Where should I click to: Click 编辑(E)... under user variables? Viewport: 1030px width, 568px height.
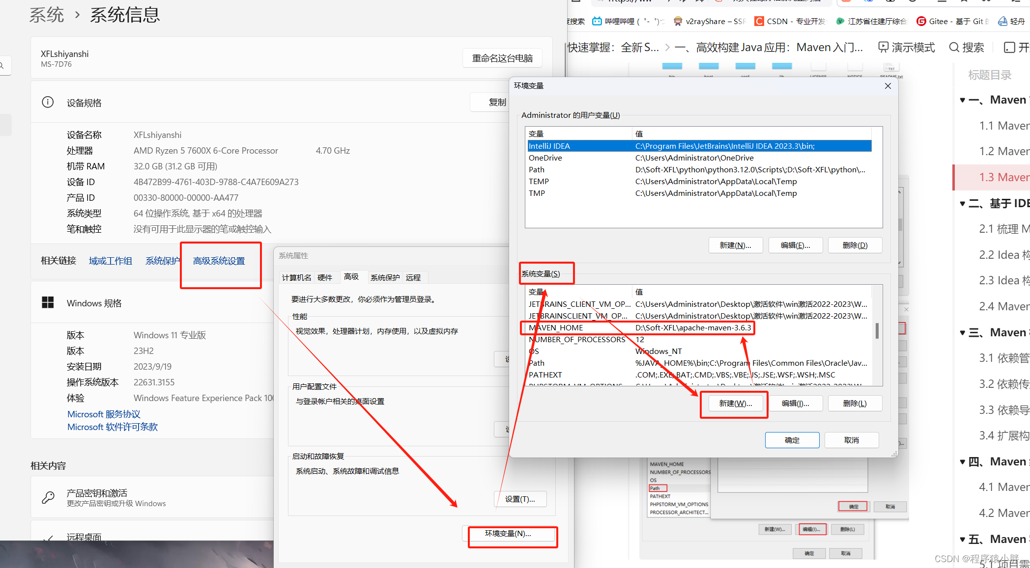[795, 245]
